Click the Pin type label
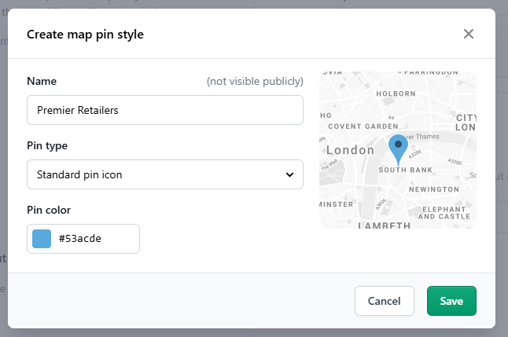508x337 pixels. (x=47, y=145)
